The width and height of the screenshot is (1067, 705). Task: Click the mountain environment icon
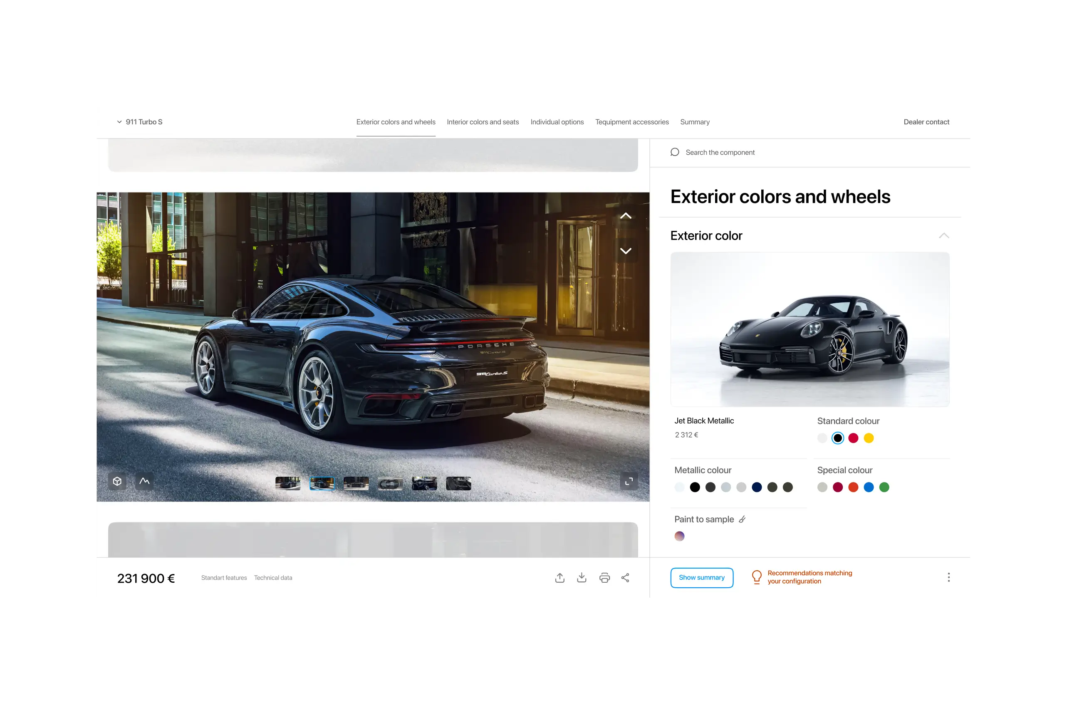144,481
